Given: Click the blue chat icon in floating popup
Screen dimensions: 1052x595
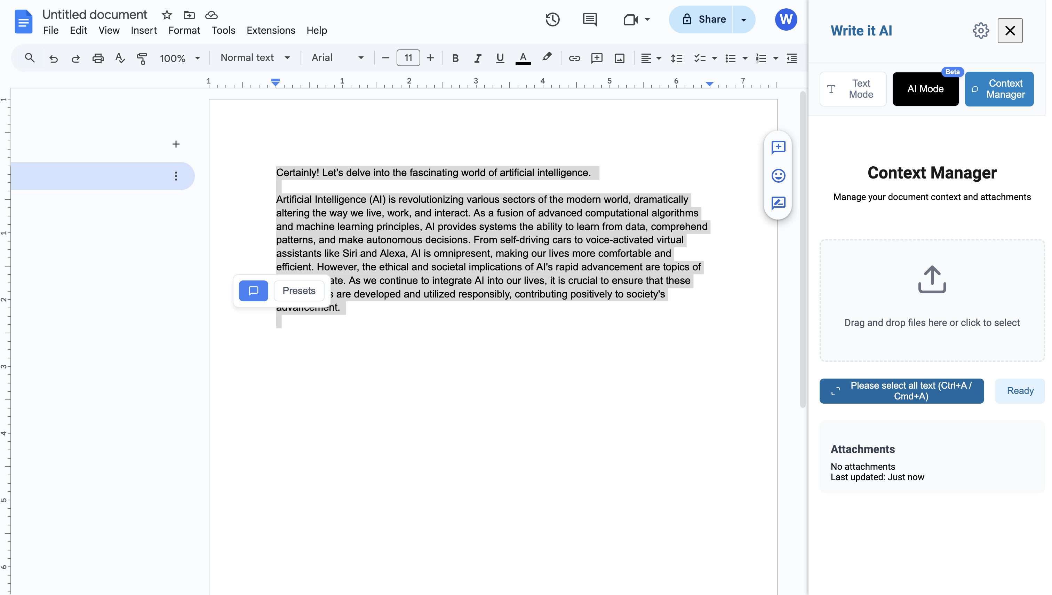Looking at the screenshot, I should (x=253, y=291).
